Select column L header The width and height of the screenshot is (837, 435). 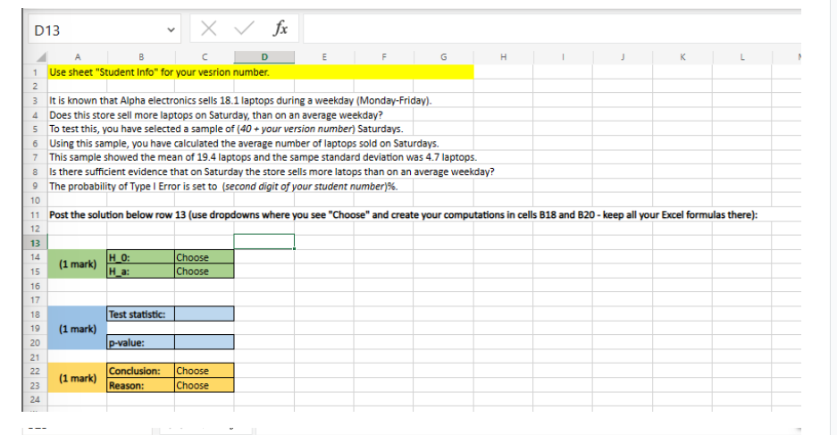coord(742,57)
